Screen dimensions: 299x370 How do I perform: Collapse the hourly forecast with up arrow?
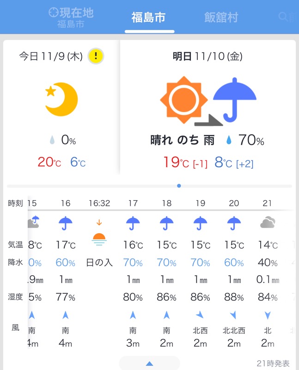click(x=149, y=364)
